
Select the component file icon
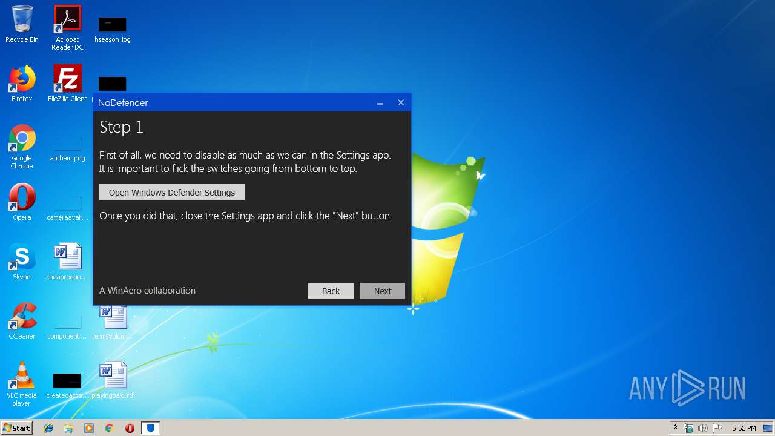[67, 327]
